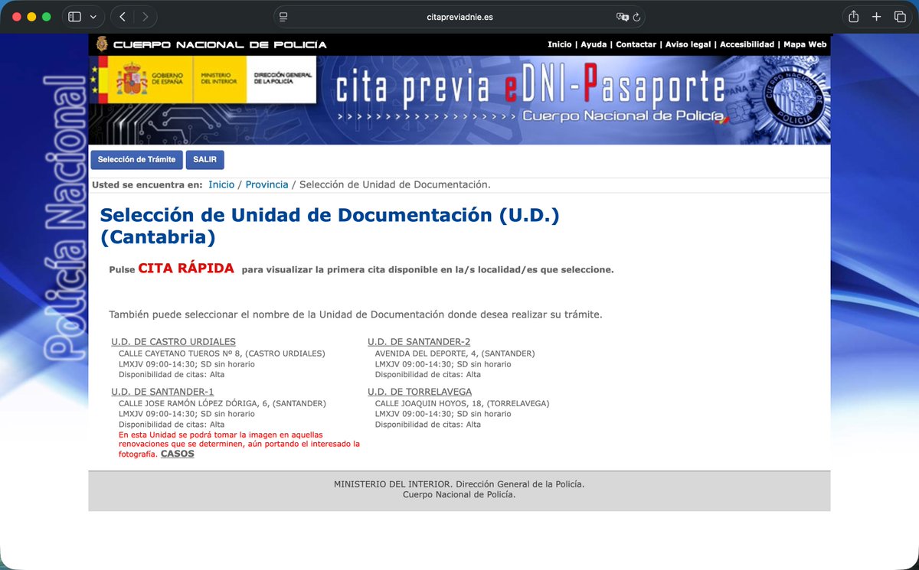Go forward with the forward arrow
919x570 pixels.
pos(146,17)
